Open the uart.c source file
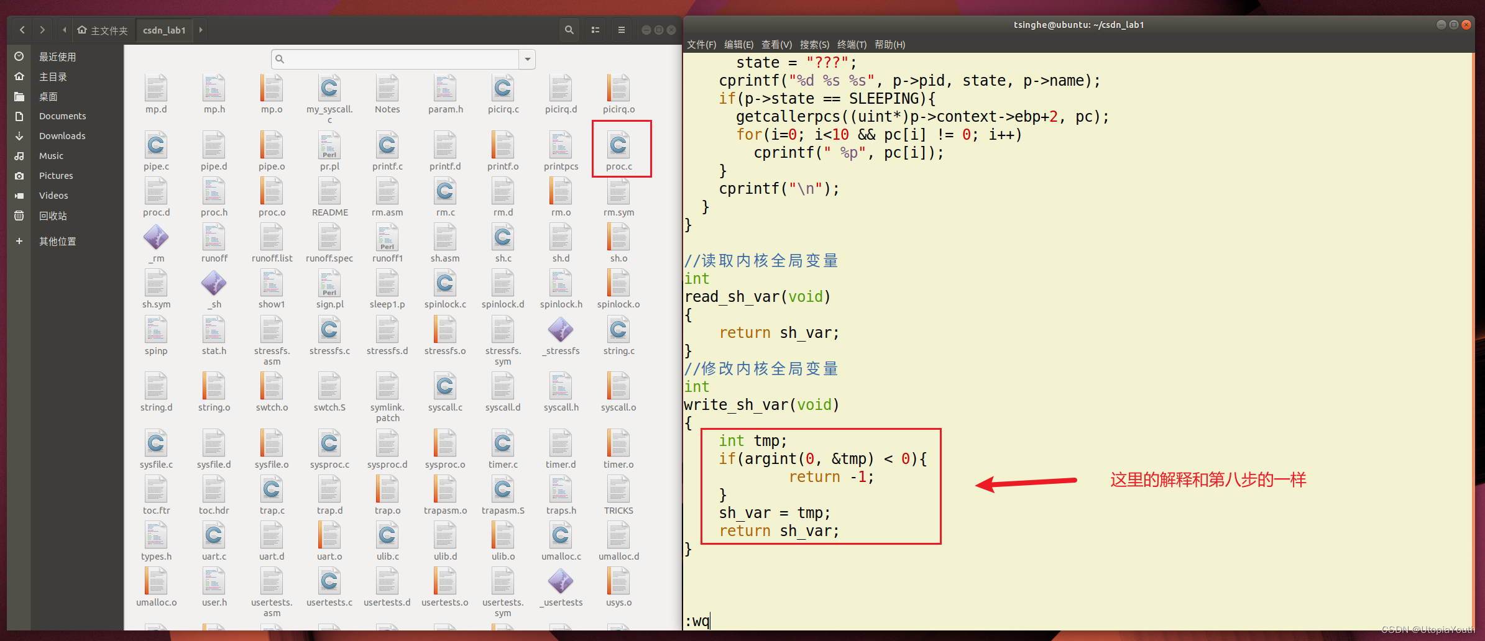 [214, 535]
